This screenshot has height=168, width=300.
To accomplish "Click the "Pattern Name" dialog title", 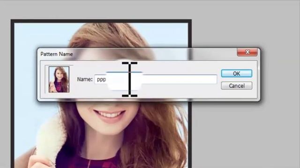I will point(57,54).
